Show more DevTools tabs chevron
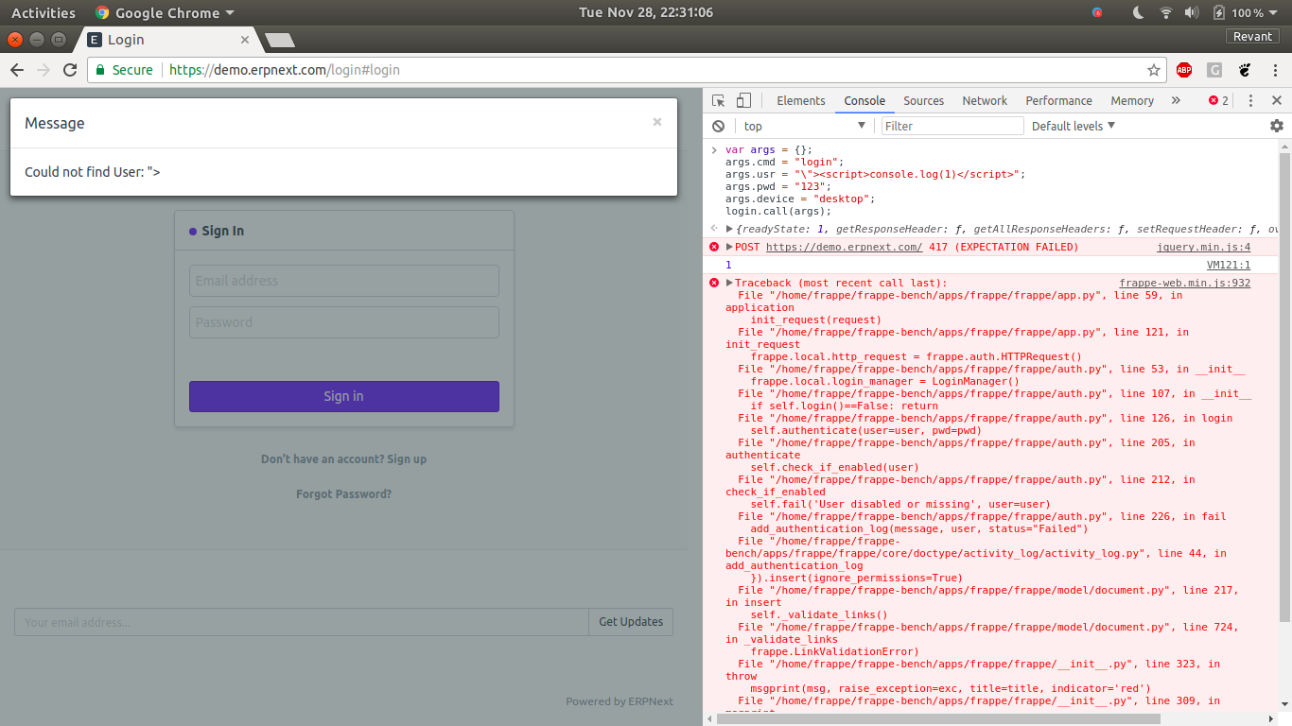Image resolution: width=1292 pixels, height=726 pixels. [x=1176, y=100]
